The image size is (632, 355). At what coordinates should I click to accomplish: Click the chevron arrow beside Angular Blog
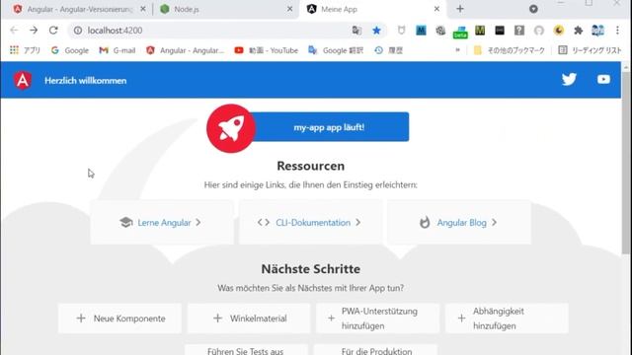coord(494,222)
